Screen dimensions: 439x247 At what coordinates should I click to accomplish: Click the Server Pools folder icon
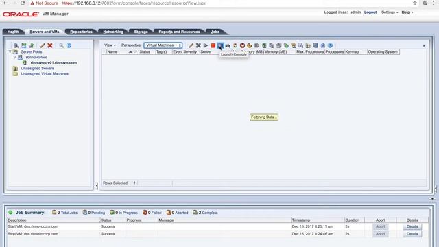[x=15, y=52]
